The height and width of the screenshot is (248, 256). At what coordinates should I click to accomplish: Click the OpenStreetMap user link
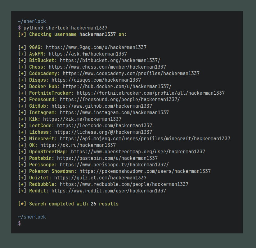coord(138,152)
